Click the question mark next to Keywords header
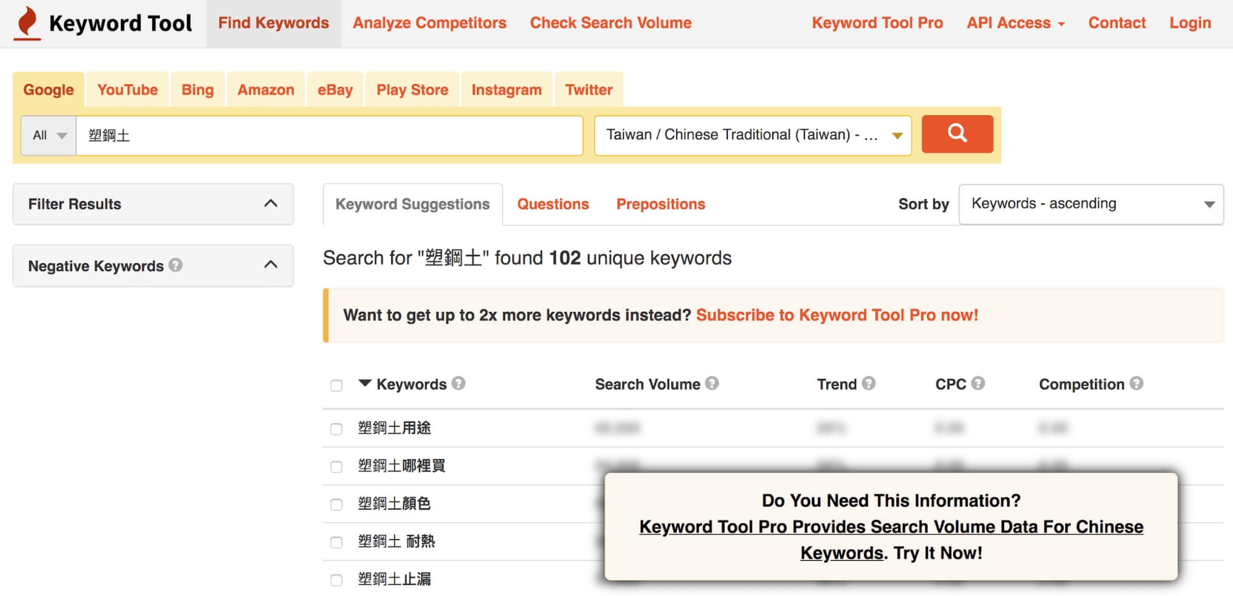Viewport: 1233px width, 596px height. coord(458,383)
